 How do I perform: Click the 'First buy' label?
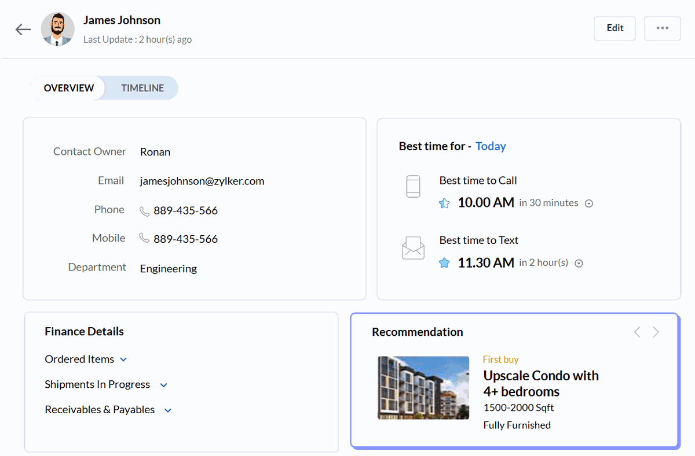[x=501, y=359]
